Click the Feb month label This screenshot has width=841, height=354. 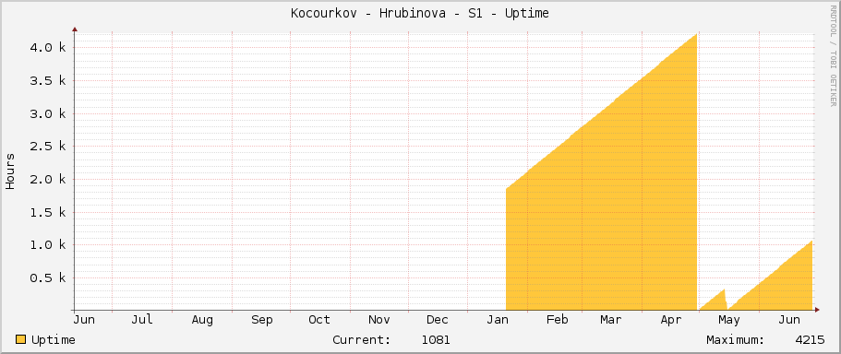point(558,320)
